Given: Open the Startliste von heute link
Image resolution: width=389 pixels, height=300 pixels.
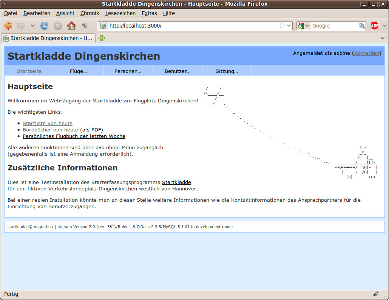Looking at the screenshot, I should click(47, 123).
